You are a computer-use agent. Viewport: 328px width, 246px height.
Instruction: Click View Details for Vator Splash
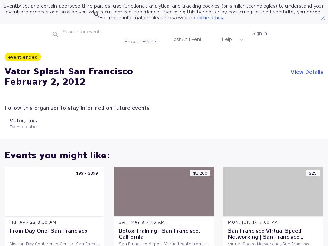(307, 72)
